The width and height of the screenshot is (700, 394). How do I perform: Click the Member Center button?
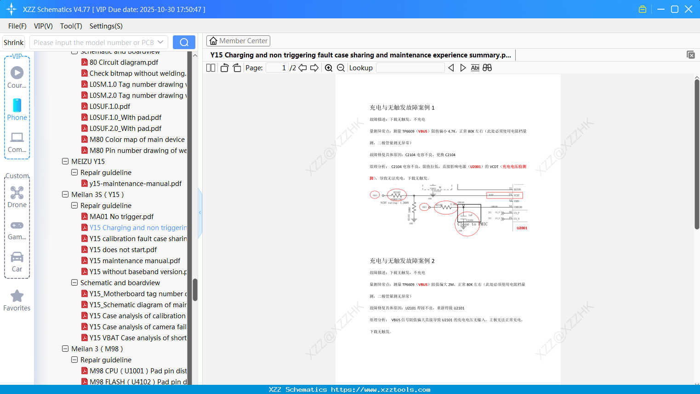238,40
